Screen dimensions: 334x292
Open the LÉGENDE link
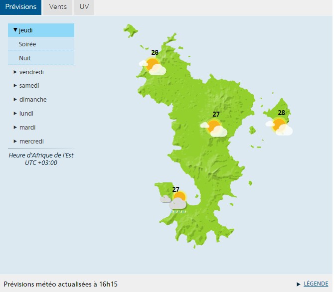[316, 284]
